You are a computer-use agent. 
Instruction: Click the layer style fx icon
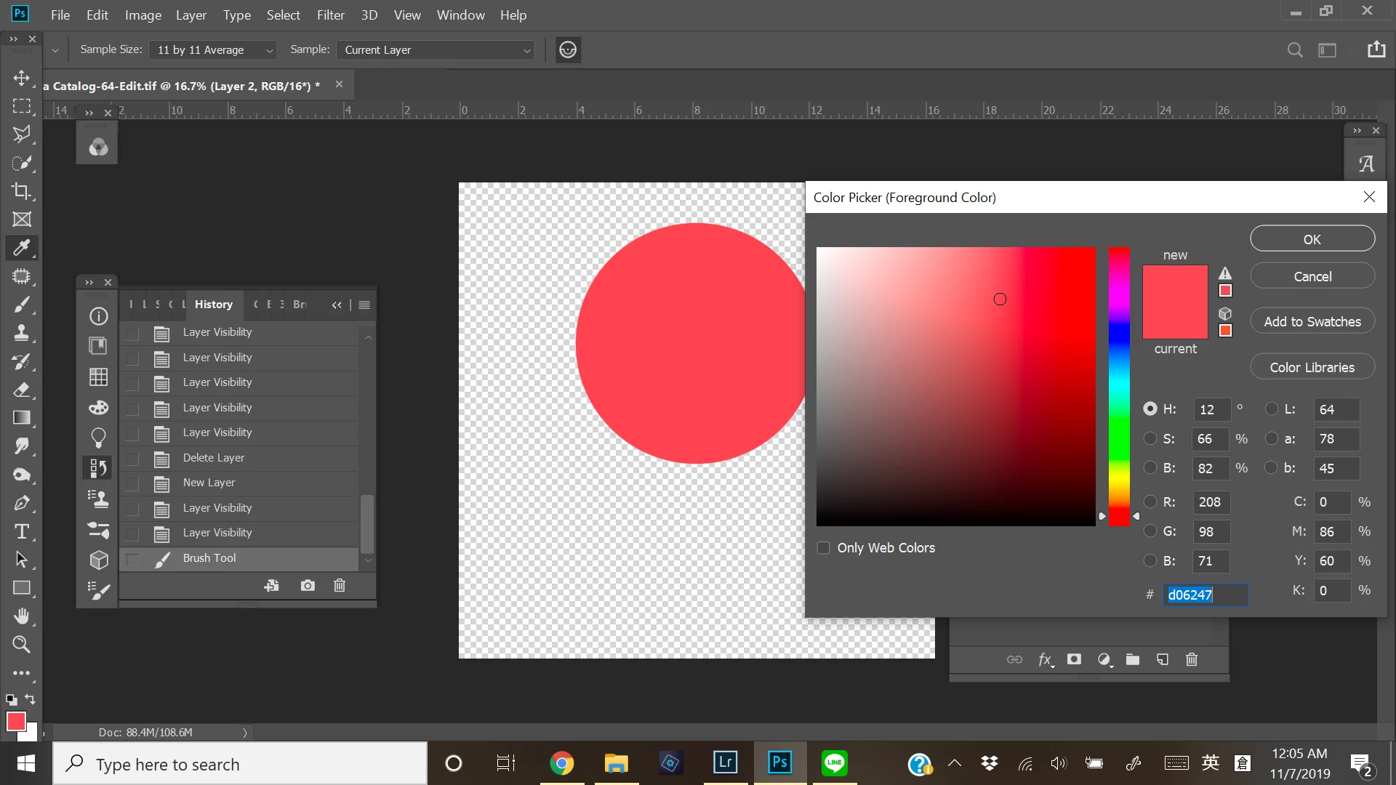pos(1045,660)
